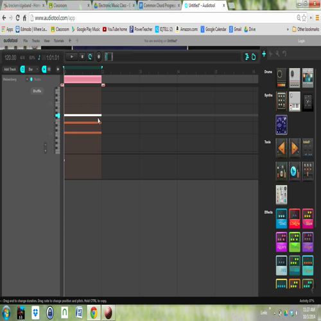Add the Synths device with knob grid
The image size is (321, 321).
[281, 101]
